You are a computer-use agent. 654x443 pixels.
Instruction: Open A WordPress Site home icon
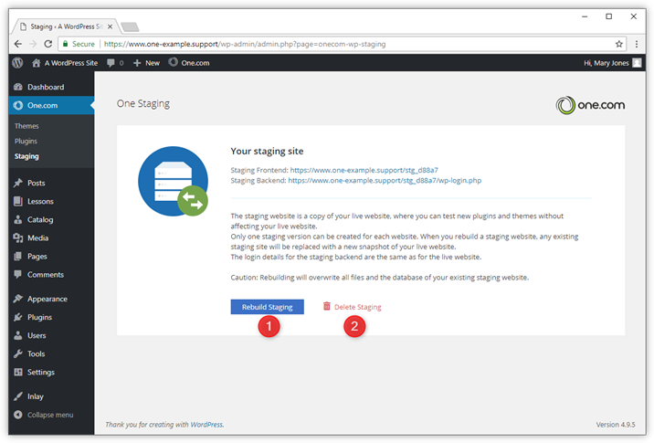click(37, 63)
